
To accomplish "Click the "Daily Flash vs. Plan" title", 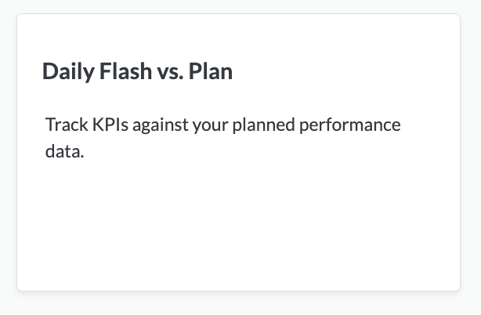I will coord(137,71).
